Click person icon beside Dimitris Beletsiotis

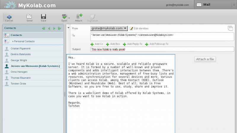[7, 54]
